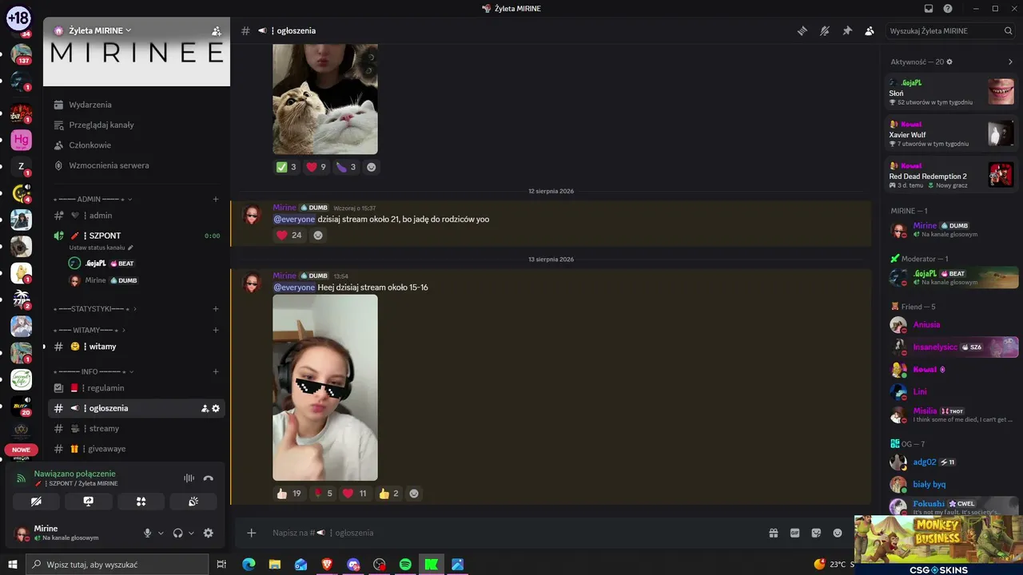
Task: Open the selfie image with pixel sunglasses
Action: 325,387
